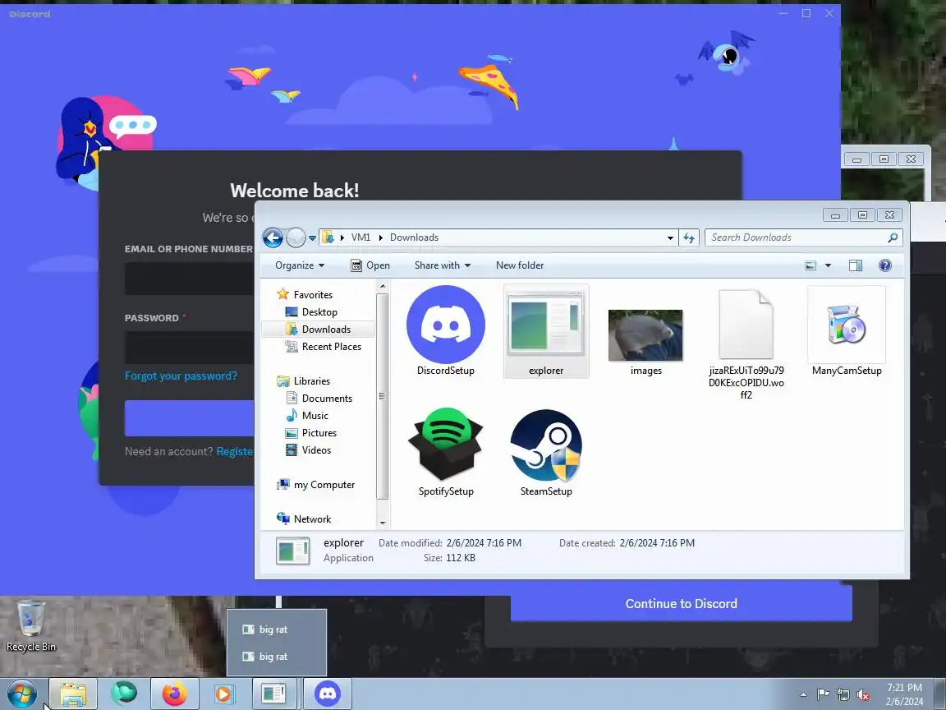Select Network in navigation pane
The width and height of the screenshot is (946, 710).
click(304, 519)
